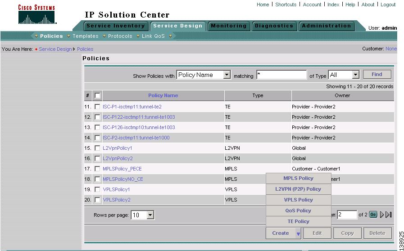The image size is (404, 251).
Task: Click the matching search text field
Action: 281,75
